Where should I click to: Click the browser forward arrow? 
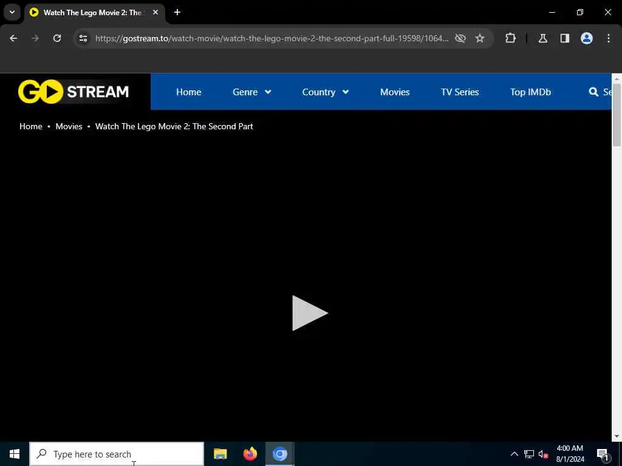click(x=35, y=38)
